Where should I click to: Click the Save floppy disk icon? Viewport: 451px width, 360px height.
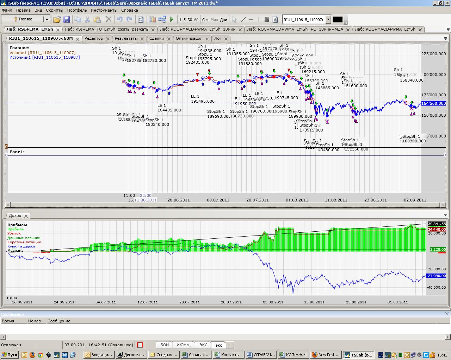(66, 20)
